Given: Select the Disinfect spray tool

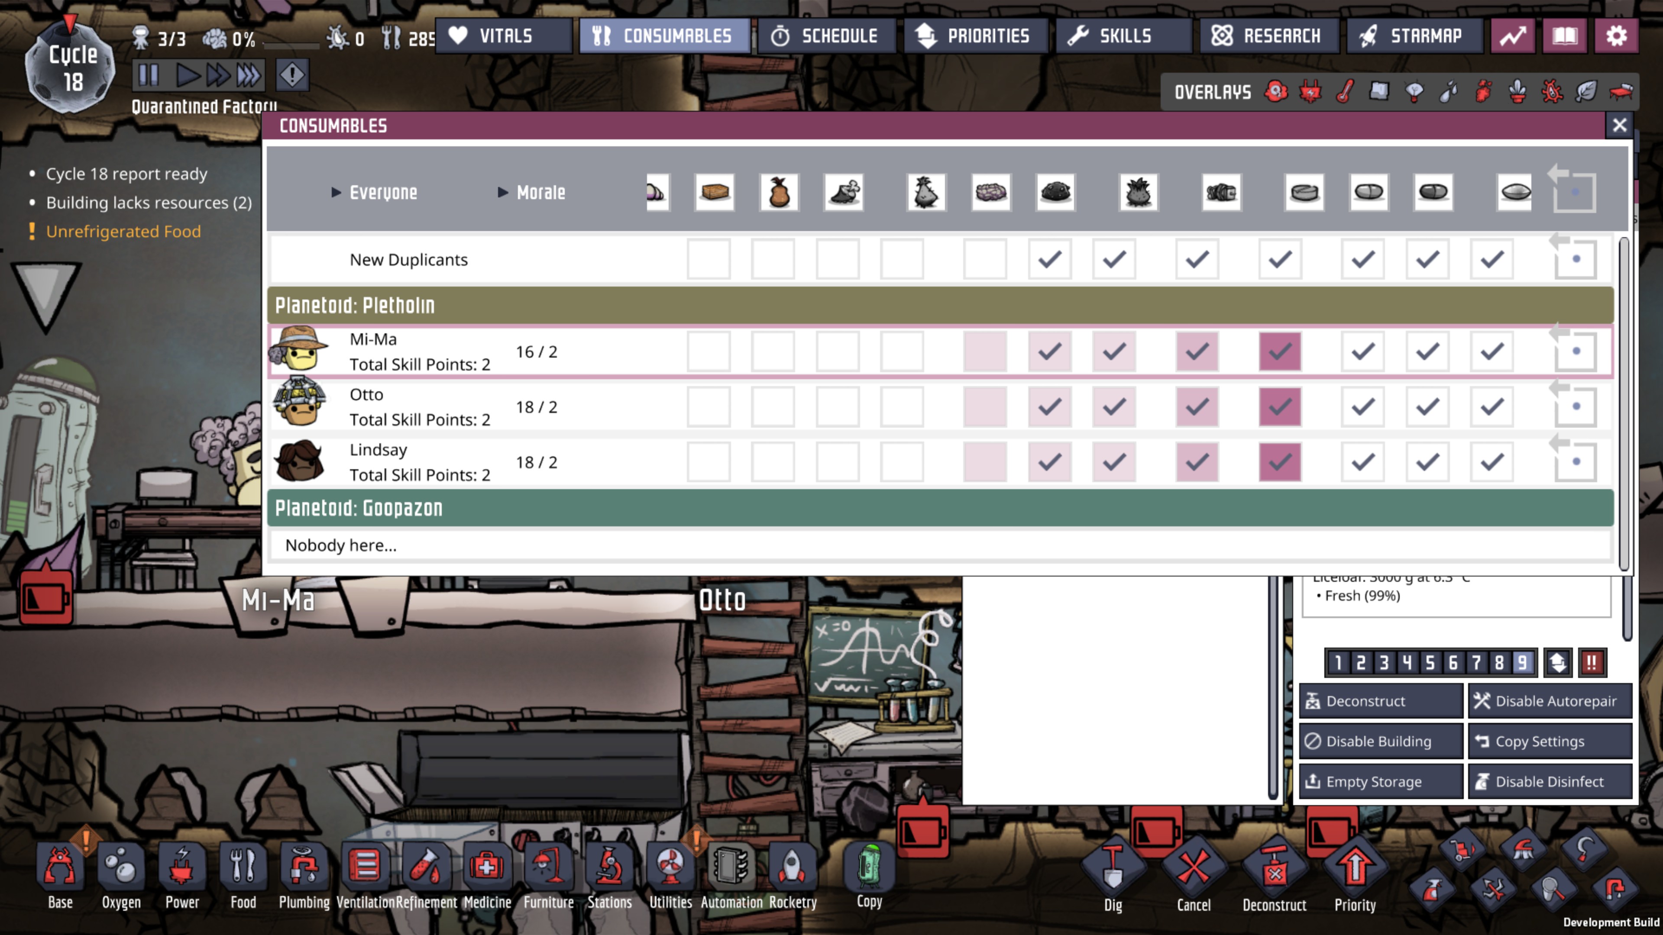Looking at the screenshot, I should coord(1432,890).
